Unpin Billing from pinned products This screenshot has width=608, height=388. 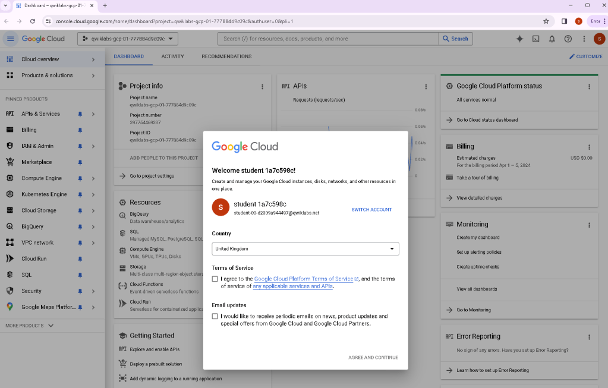pos(80,130)
